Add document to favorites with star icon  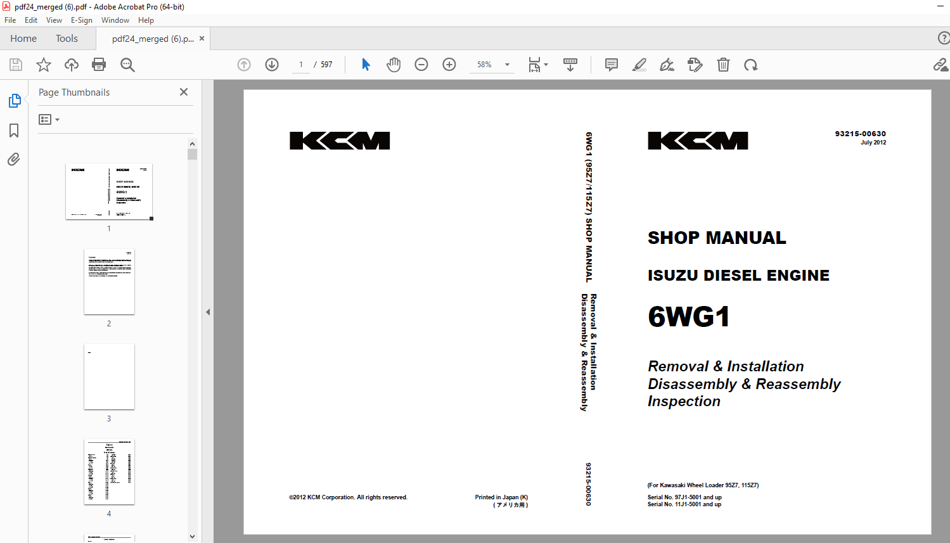tap(44, 65)
